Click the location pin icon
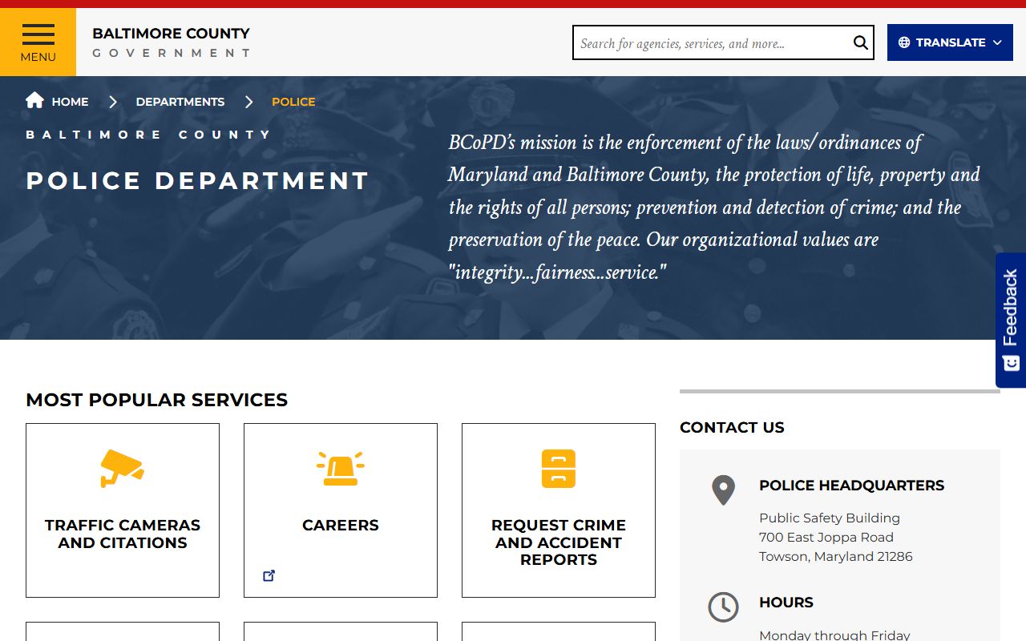This screenshot has height=641, width=1026. [723, 490]
